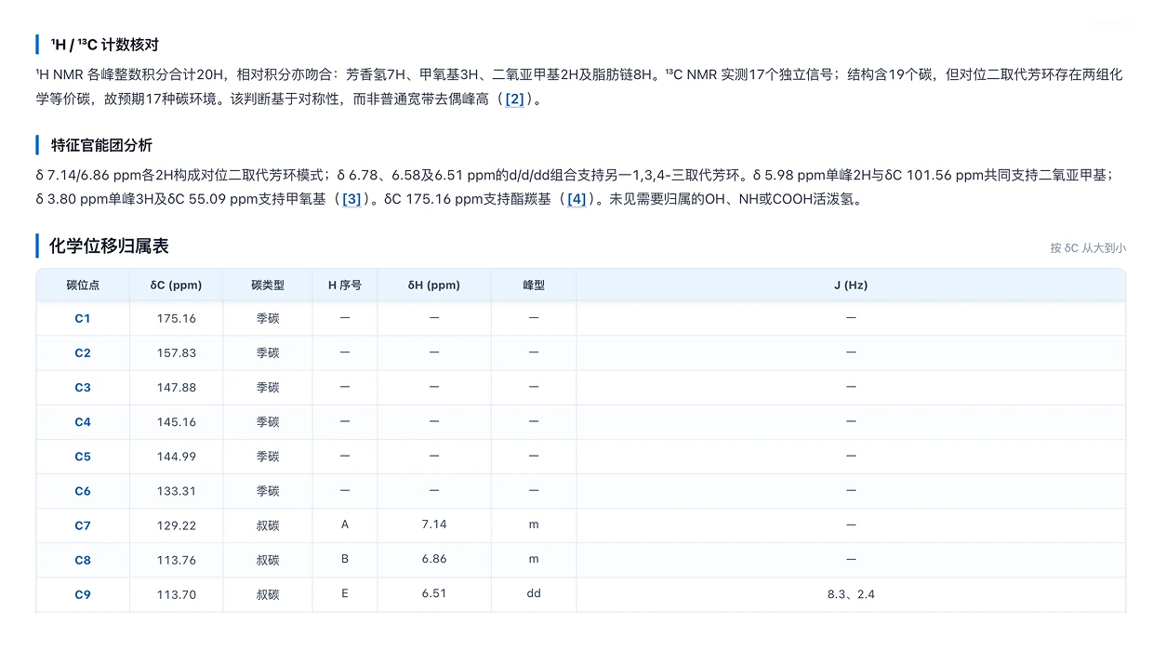Image resolution: width=1153 pixels, height=651 pixels.
Task: Click the 季碳 cell in row C1
Action: coord(268,318)
